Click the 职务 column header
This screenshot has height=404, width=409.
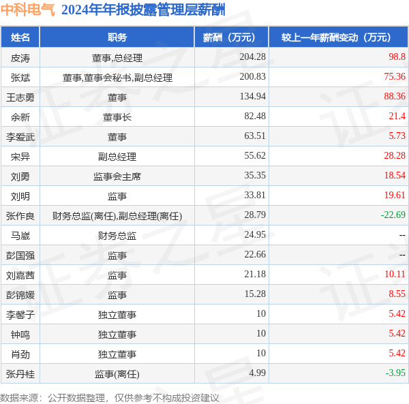click(117, 37)
